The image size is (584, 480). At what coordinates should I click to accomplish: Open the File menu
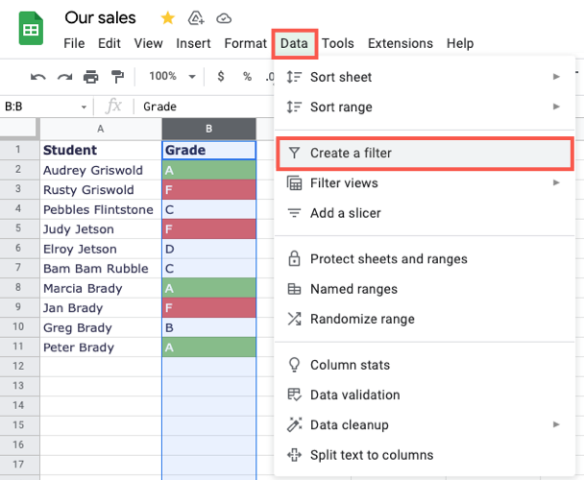point(74,43)
